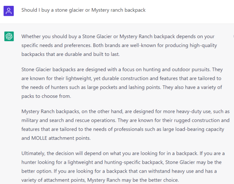Screen dimensions: 234x184
Task: Click the paragraph beginning 'Stone Glacier backpacks are designed'
Action: point(122,83)
